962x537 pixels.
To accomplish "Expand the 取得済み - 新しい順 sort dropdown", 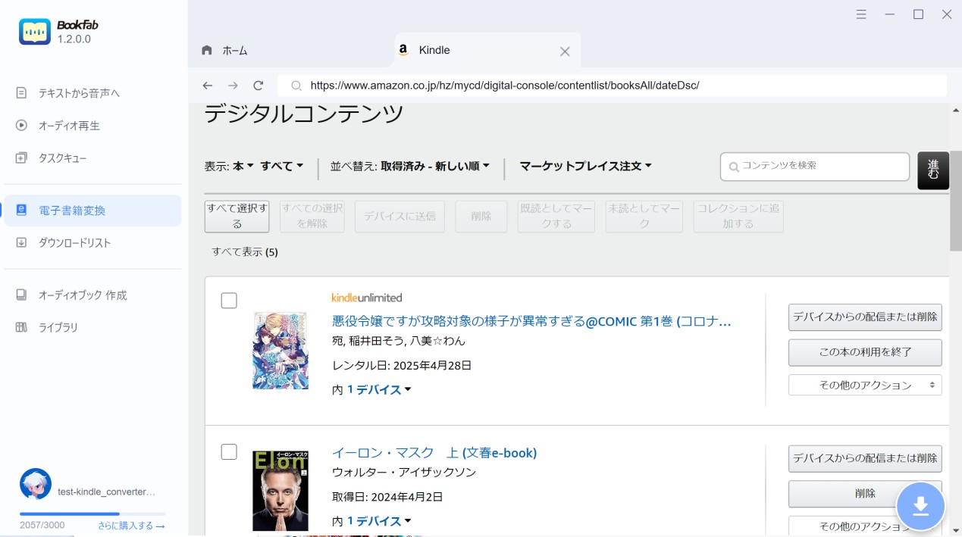I will pyautogui.click(x=435, y=166).
